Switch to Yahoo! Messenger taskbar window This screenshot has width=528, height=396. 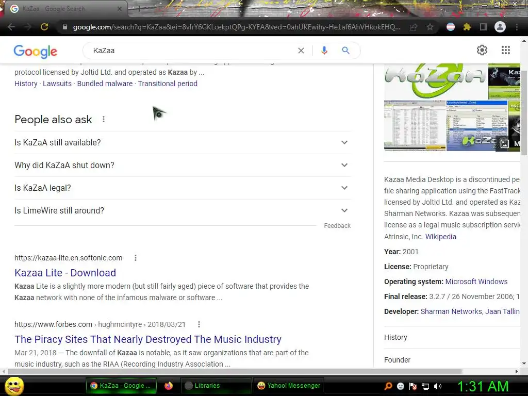pyautogui.click(x=288, y=386)
